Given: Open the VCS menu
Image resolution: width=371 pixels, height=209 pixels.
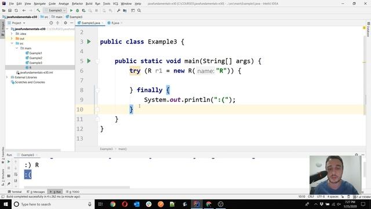Looking at the screenshot, I should (x=115, y=3).
